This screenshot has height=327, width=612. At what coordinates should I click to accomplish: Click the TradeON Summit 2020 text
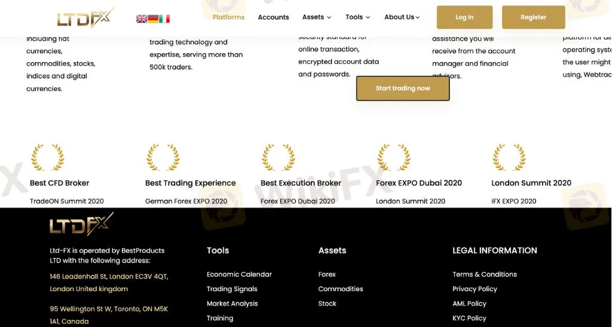[x=67, y=201]
